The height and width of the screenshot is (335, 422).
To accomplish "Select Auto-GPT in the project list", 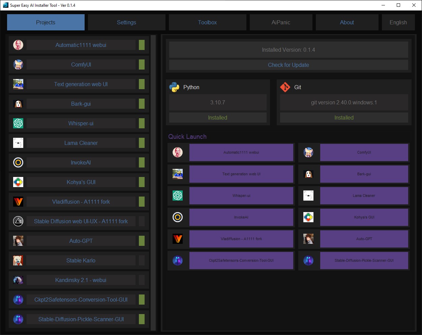I will pyautogui.click(x=81, y=241).
